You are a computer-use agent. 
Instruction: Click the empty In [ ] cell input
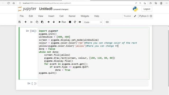[93, 83]
